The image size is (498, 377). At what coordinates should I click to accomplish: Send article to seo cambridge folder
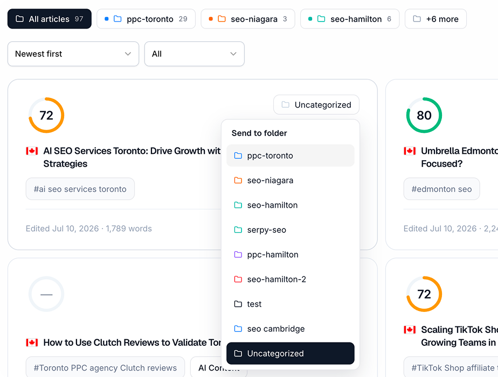pyautogui.click(x=290, y=329)
